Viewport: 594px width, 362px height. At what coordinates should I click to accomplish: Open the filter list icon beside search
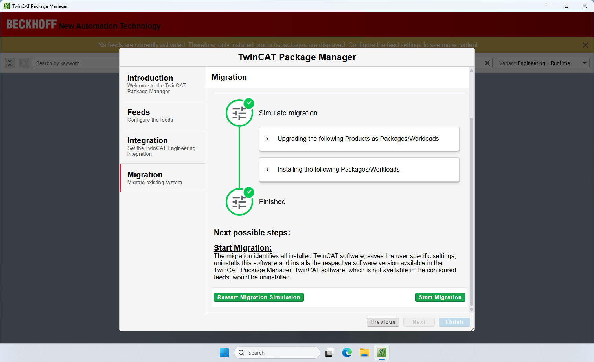point(24,63)
